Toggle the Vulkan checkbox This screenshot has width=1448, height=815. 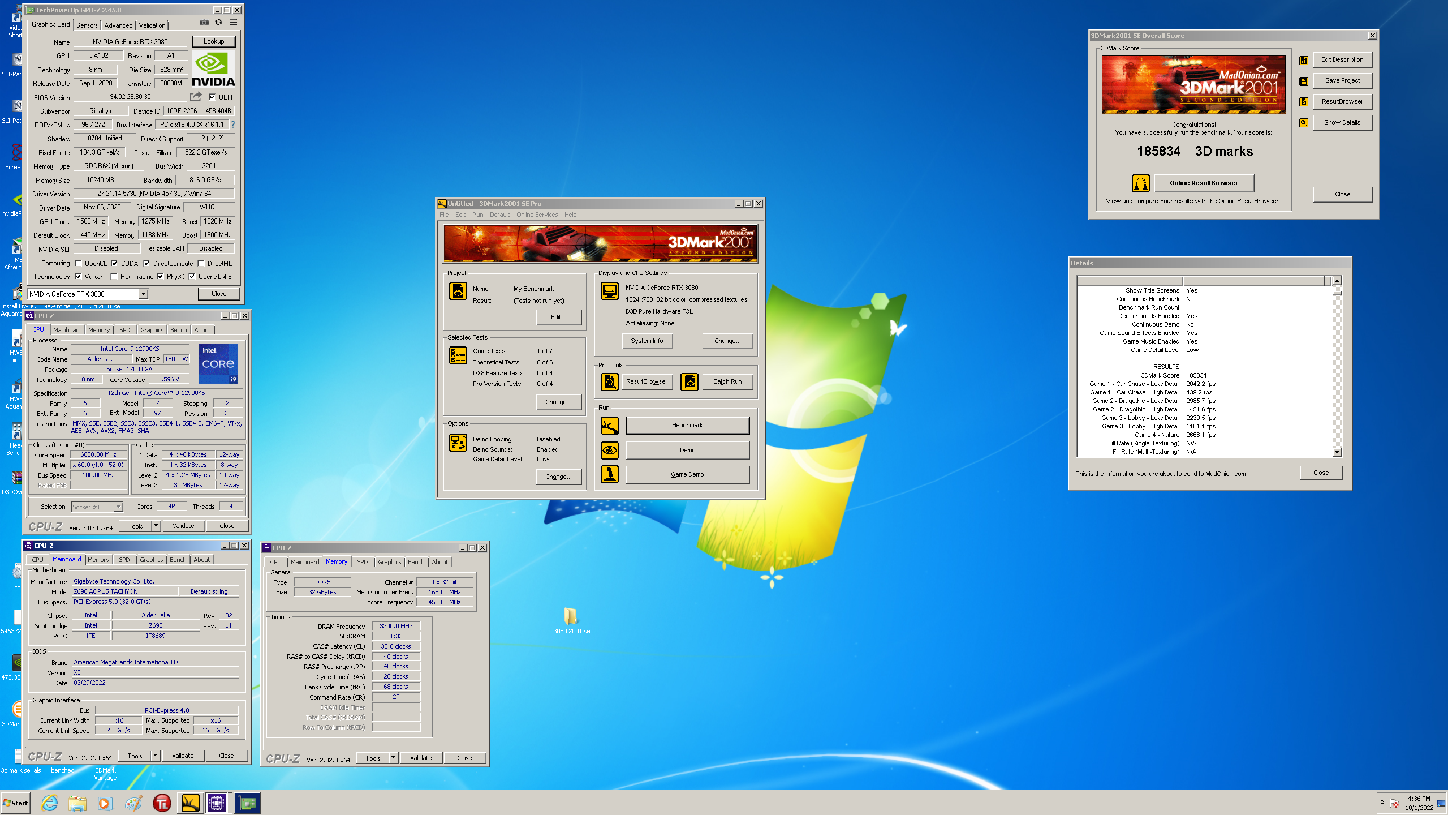(78, 277)
